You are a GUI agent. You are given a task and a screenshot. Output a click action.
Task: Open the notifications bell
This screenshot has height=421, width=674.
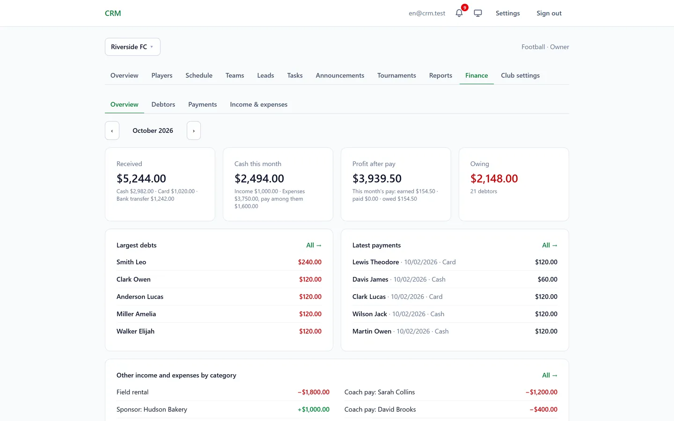459,13
